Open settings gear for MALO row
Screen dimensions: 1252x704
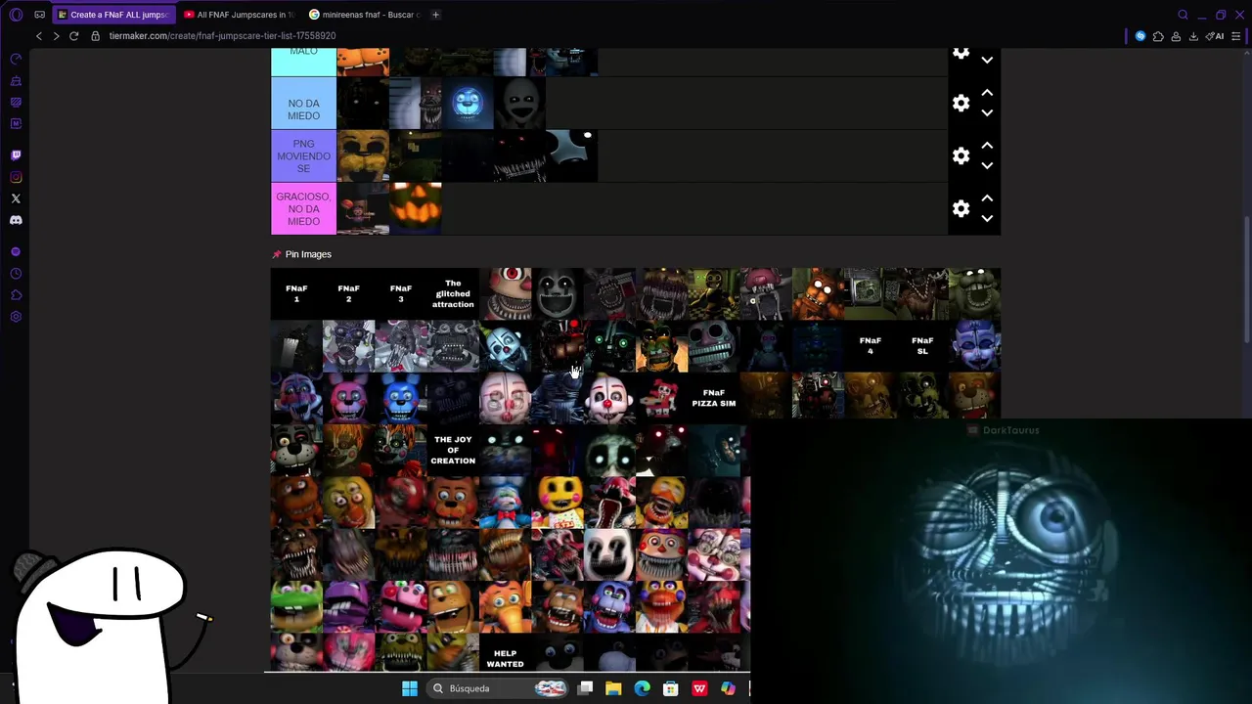[x=961, y=53]
